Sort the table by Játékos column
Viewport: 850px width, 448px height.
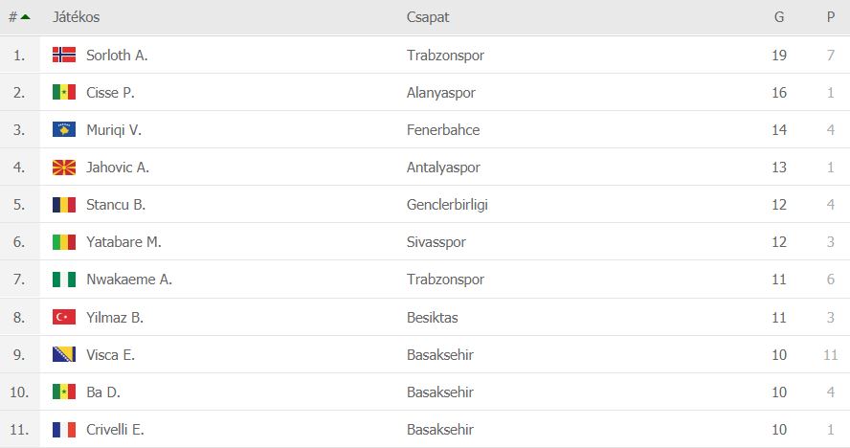click(76, 17)
